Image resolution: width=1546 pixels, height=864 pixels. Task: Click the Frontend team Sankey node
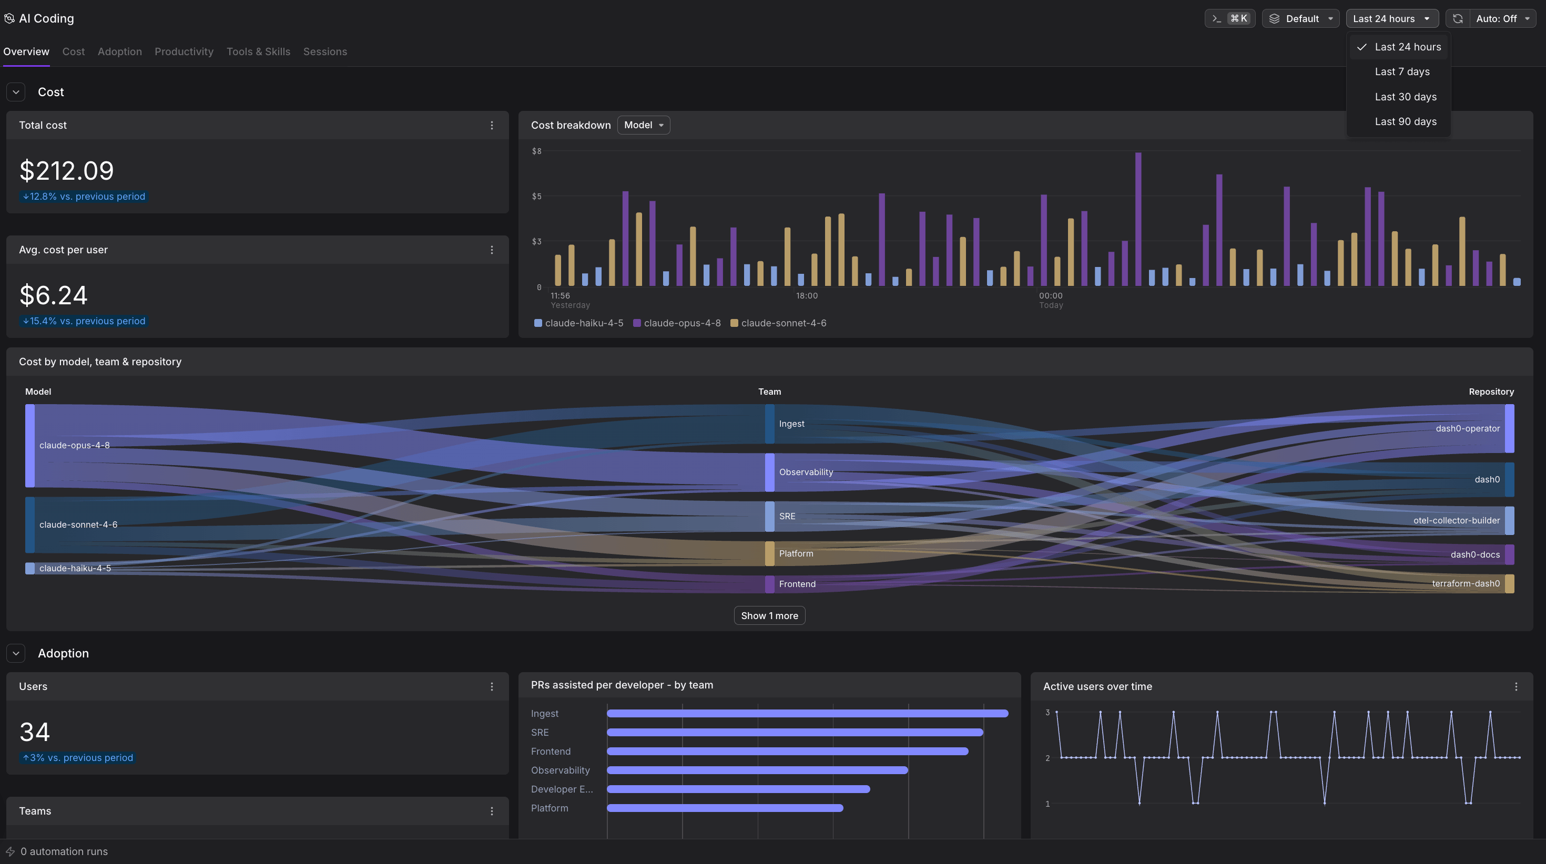coord(769,584)
